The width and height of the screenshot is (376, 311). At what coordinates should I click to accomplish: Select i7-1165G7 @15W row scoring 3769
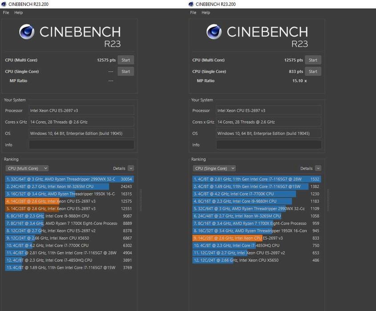pos(69,267)
